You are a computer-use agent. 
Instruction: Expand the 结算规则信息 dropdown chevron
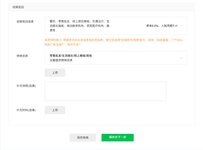(x=181, y=26)
